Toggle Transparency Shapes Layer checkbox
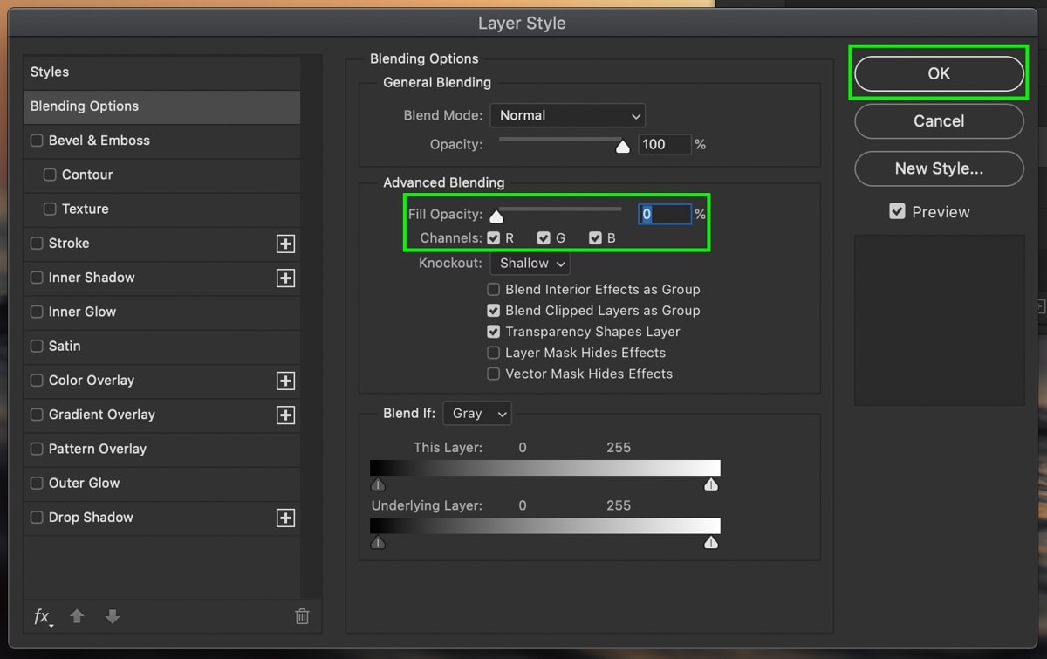Viewport: 1047px width, 659px height. 494,332
